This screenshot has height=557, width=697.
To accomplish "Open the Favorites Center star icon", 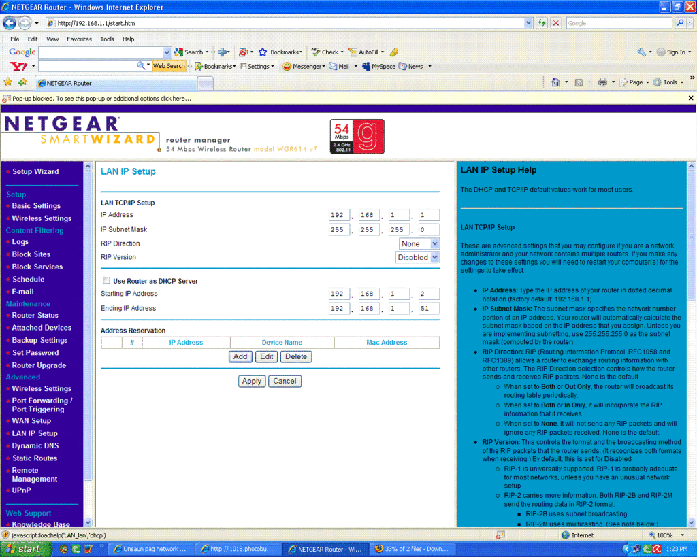I will 8,82.
